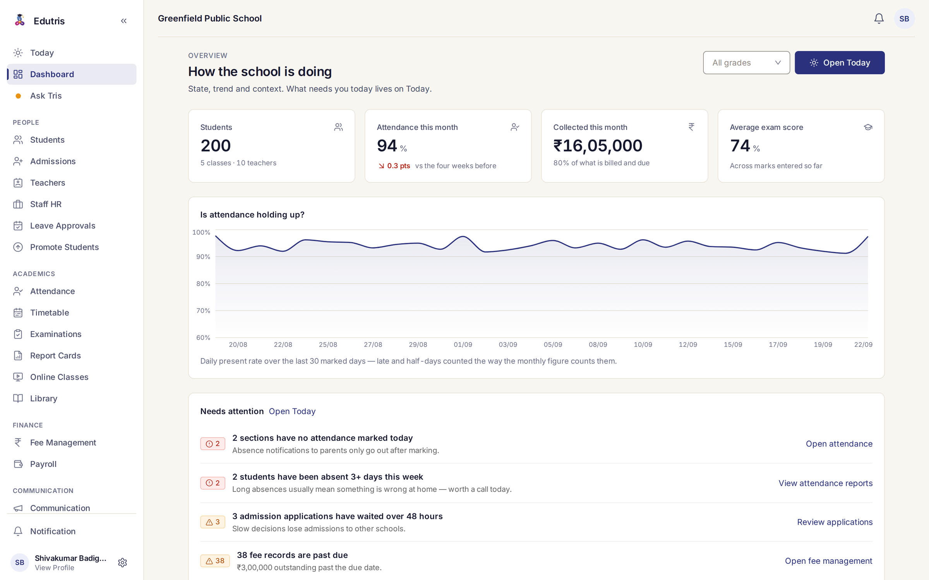Click the red badge for unmarked sections
929x580 pixels.
[x=213, y=444]
